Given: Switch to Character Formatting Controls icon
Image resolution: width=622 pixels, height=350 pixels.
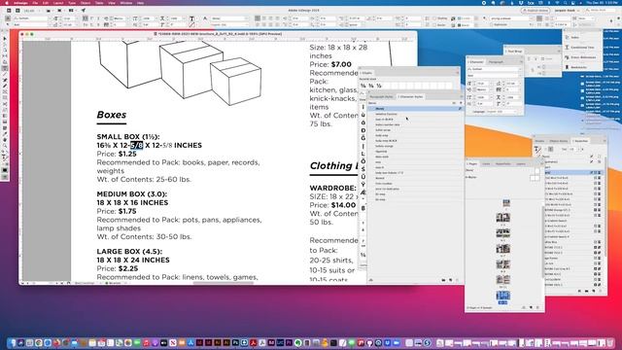Looking at the screenshot, I should 8,18.
